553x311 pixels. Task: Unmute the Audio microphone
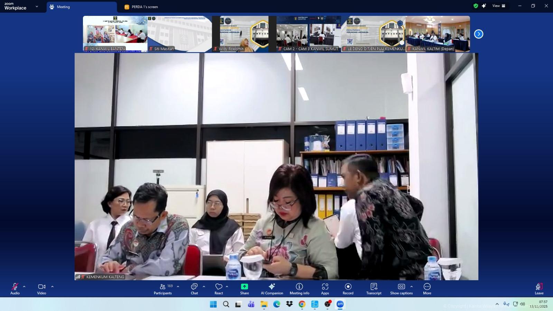15,289
